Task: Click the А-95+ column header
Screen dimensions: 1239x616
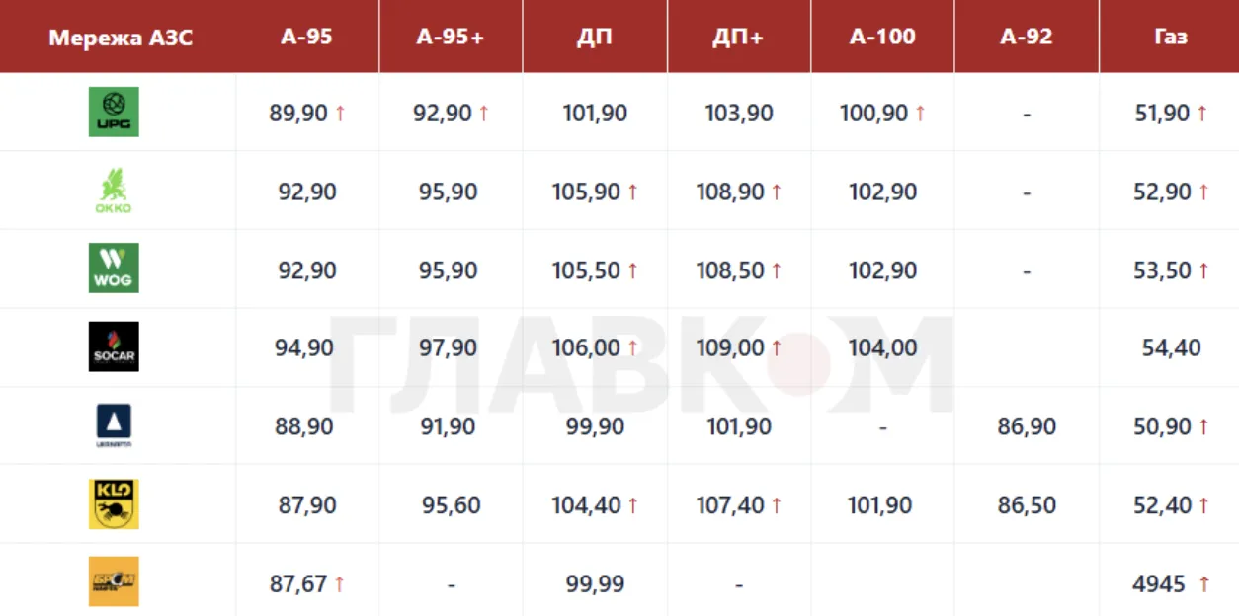Action: tap(451, 38)
